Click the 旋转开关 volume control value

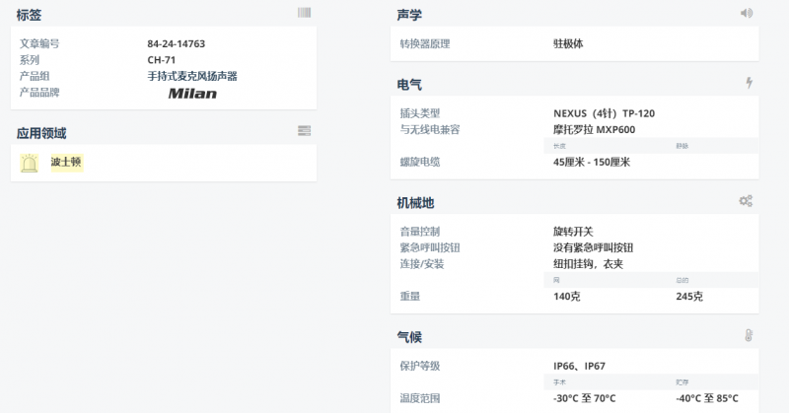click(x=573, y=232)
